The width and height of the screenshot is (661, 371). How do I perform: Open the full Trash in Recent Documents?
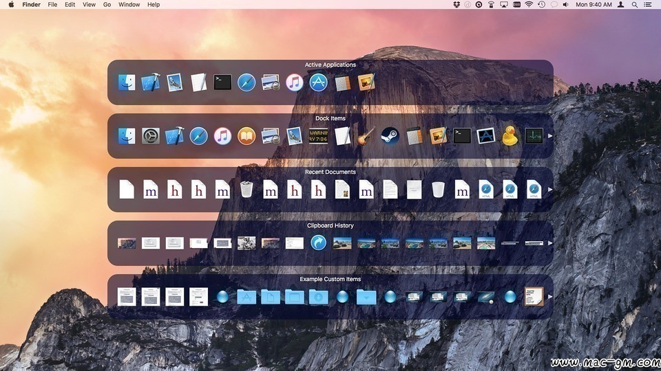[246, 190]
